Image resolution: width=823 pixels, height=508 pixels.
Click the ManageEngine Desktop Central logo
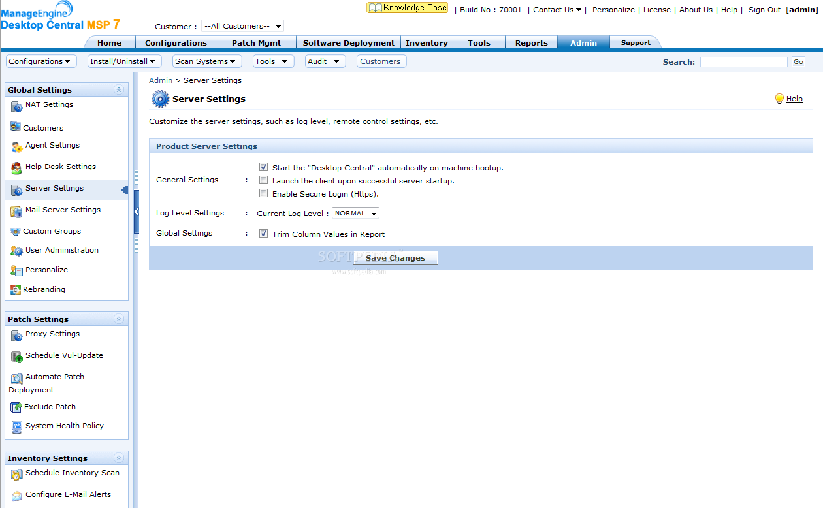[60, 16]
